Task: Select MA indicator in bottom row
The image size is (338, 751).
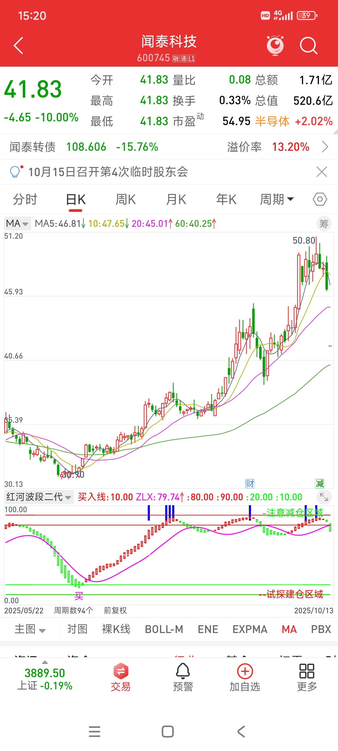Action: coord(289,629)
